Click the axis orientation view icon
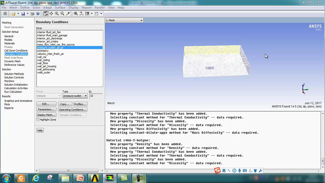 [x=81, y=14]
